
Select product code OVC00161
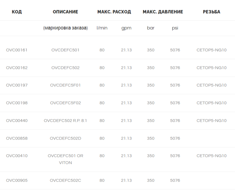coord(17,50)
